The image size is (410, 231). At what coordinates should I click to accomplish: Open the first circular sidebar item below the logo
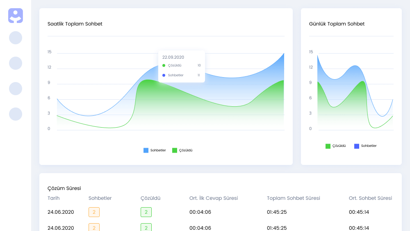tap(16, 38)
